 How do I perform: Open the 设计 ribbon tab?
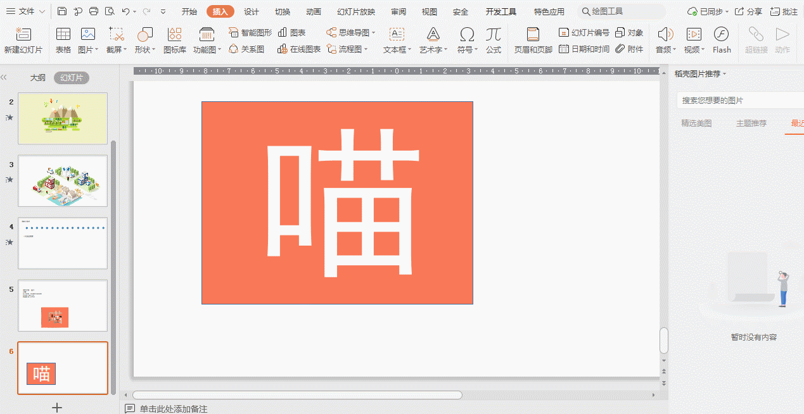(252, 11)
